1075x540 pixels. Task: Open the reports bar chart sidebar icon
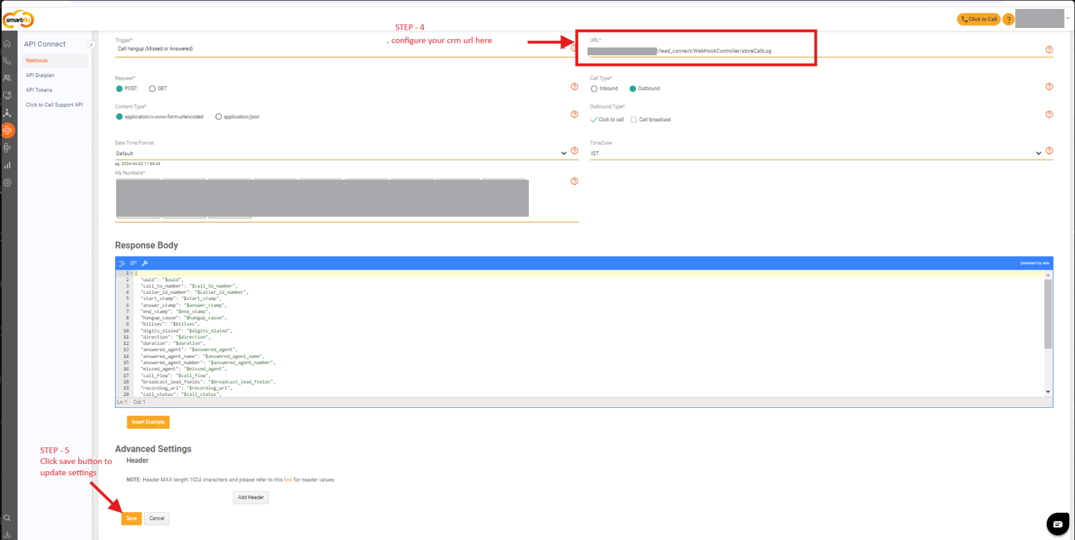(x=7, y=165)
